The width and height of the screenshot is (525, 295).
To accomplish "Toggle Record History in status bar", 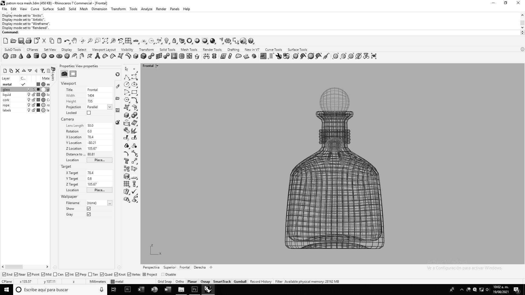I will (261, 282).
